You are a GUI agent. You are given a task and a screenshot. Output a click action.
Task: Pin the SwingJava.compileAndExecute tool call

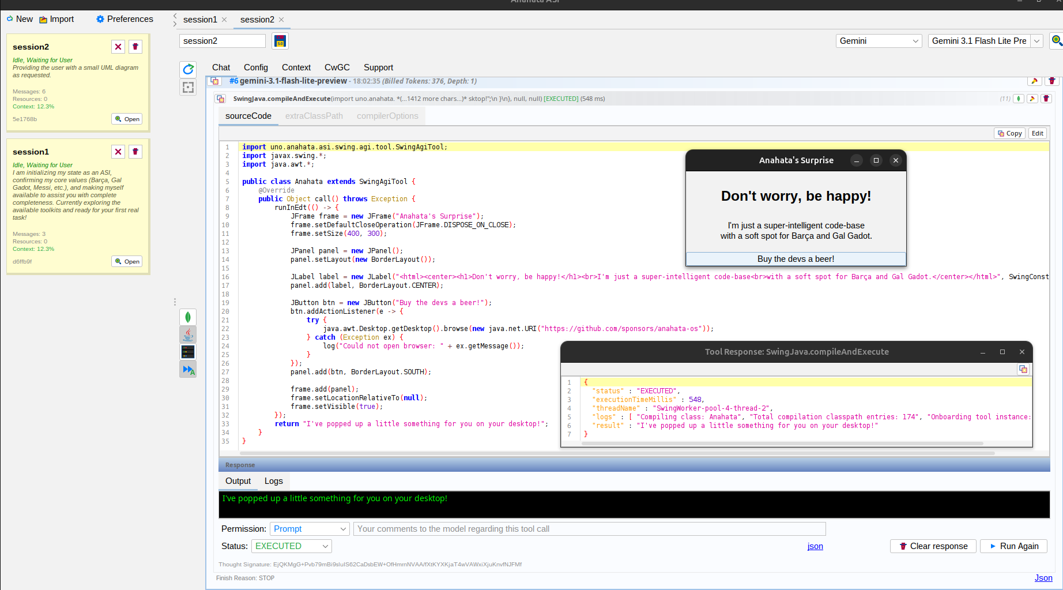pyautogui.click(x=1032, y=99)
